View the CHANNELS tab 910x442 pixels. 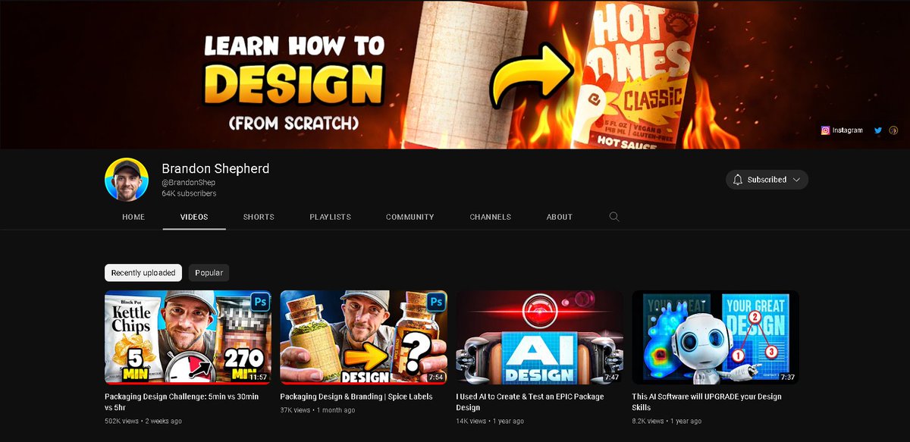click(x=491, y=217)
